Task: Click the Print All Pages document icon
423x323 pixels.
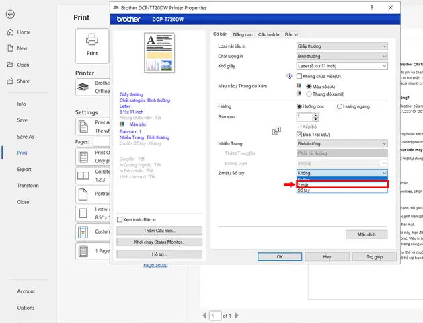Action: 83,127
